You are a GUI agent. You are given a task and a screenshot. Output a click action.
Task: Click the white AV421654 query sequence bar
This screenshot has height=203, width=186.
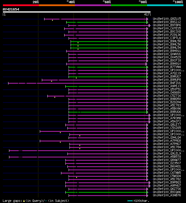point(77,12)
